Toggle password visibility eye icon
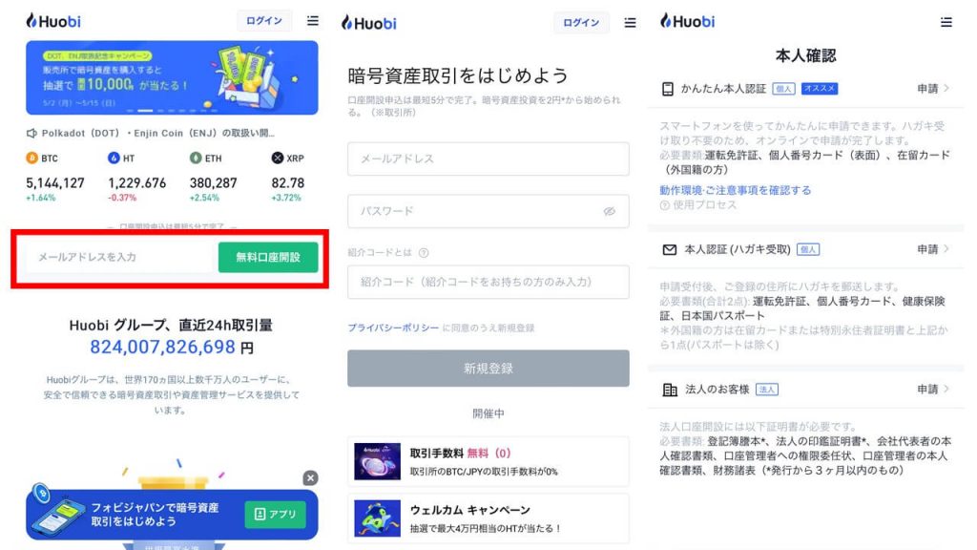 tap(610, 211)
